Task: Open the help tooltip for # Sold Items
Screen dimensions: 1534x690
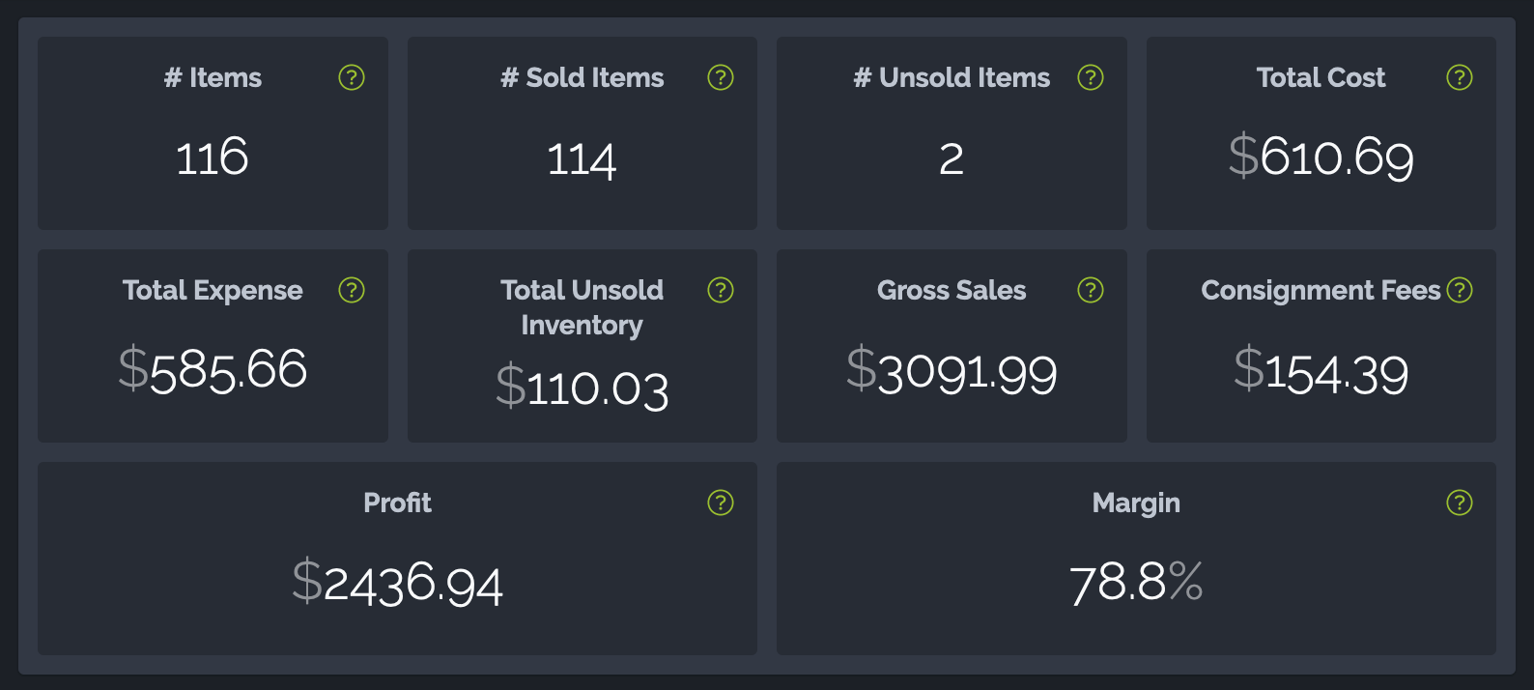Action: [721, 77]
